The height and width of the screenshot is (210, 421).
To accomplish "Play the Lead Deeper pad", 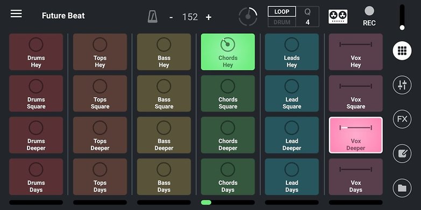I will click(x=292, y=135).
